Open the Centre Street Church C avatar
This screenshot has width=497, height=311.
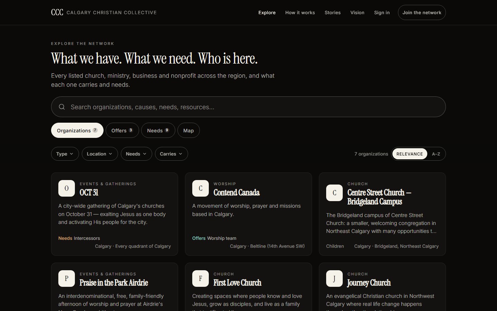click(x=334, y=193)
